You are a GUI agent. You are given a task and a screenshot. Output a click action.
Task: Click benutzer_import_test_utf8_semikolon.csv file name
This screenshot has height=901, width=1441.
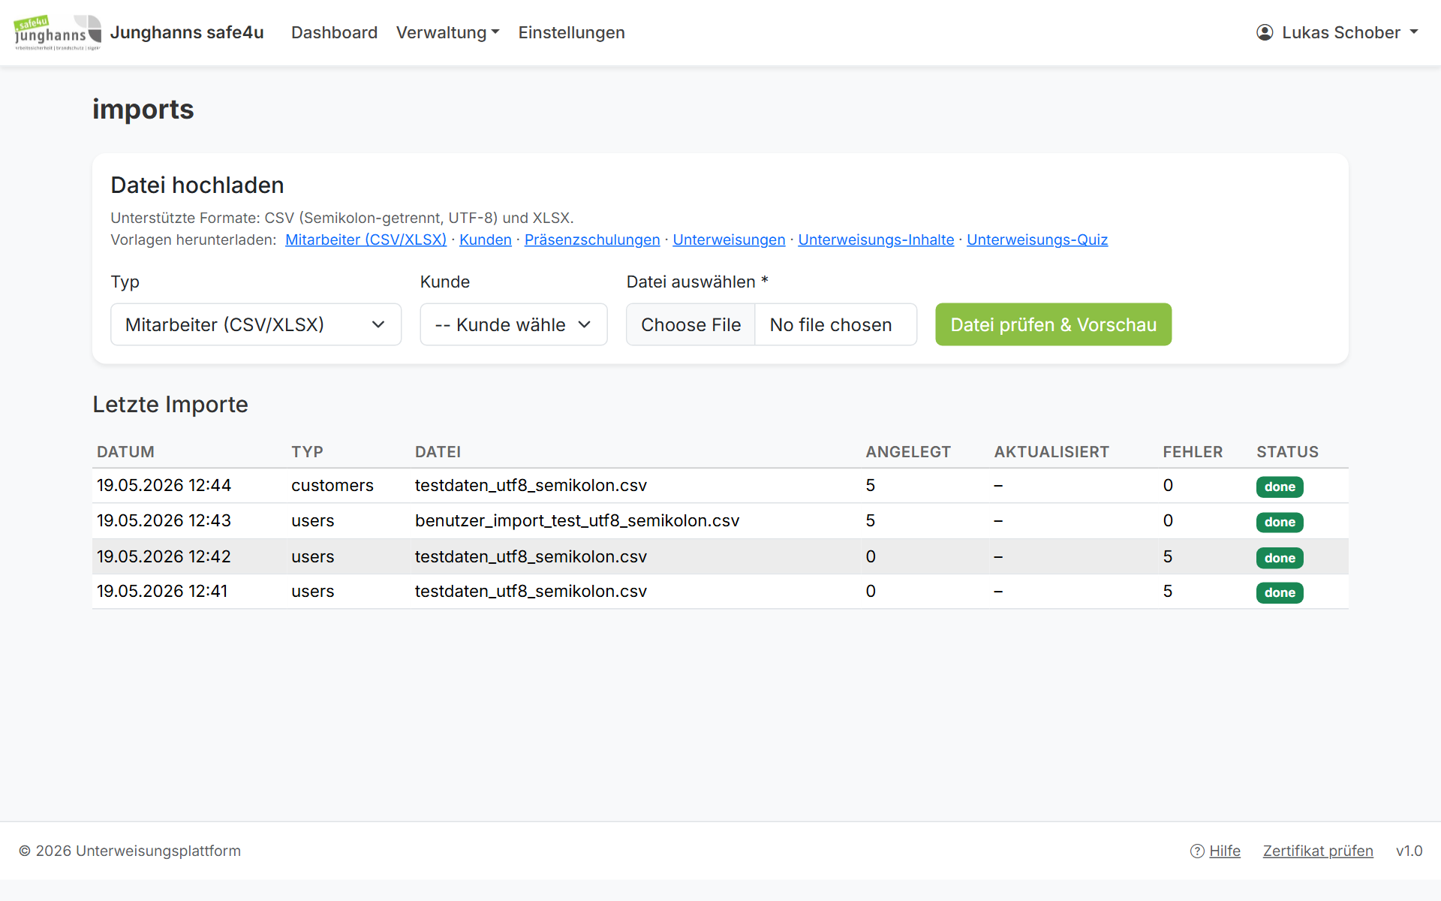pyautogui.click(x=577, y=520)
